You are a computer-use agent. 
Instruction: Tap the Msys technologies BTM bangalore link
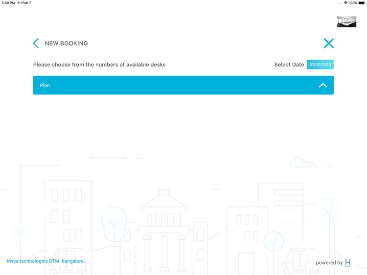46,261
